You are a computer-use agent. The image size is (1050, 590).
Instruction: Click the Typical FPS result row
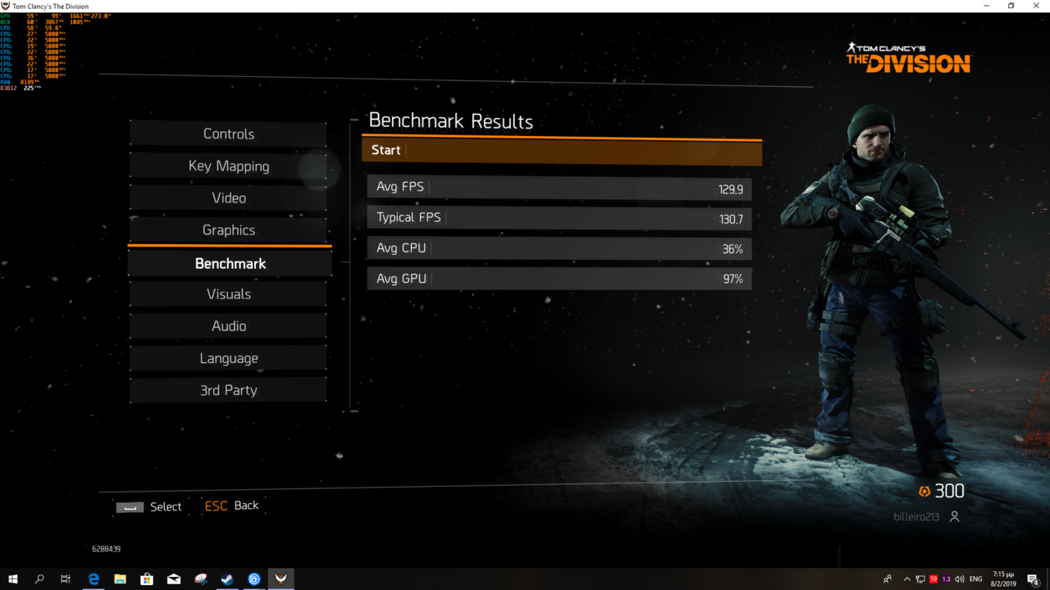click(x=559, y=218)
